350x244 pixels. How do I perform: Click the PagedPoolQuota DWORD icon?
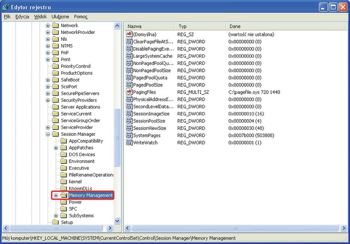pyautogui.click(x=129, y=78)
